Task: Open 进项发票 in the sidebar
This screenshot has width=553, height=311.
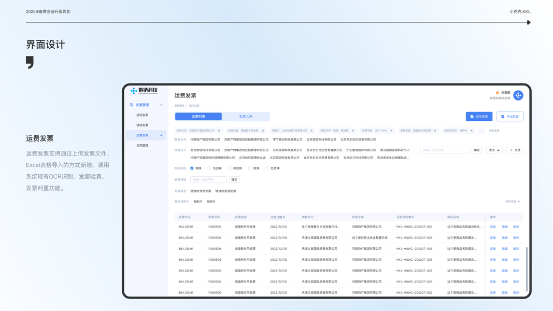Action: (142, 115)
